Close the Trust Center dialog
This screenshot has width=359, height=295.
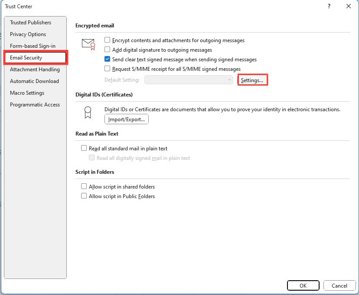point(349,6)
